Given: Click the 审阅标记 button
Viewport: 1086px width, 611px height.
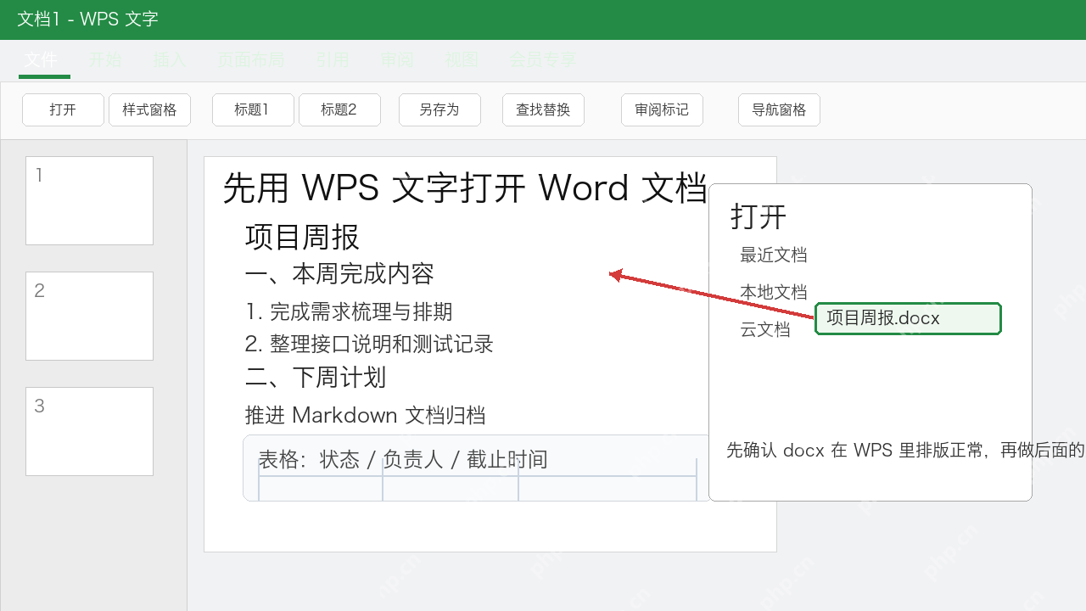Looking at the screenshot, I should coord(662,109).
